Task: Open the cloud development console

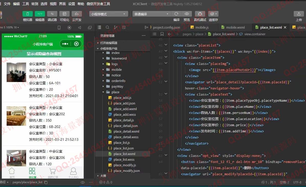Action: [x=77, y=14]
